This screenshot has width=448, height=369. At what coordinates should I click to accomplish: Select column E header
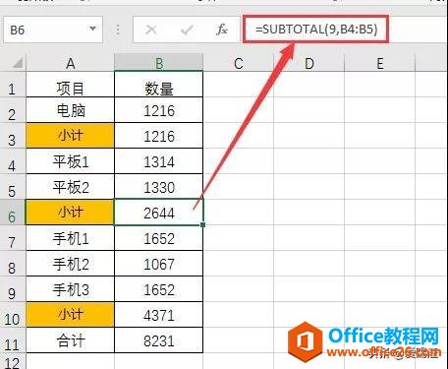coord(379,63)
